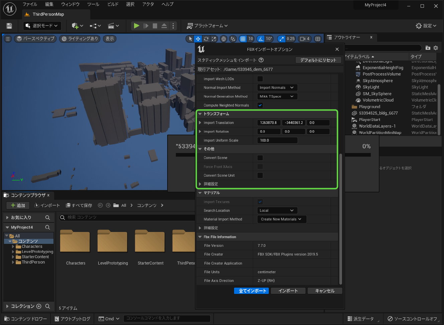Open the play options three-dot menu

pos(173,26)
